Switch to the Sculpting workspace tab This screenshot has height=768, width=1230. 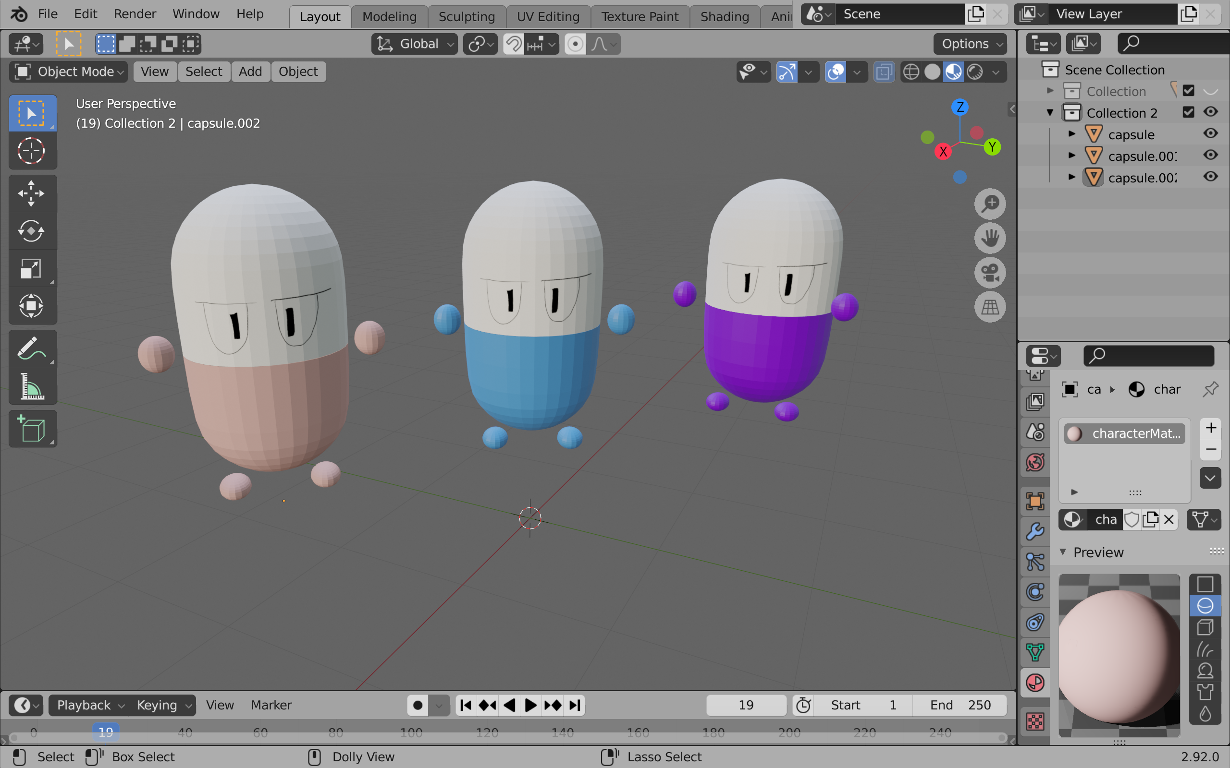466,17
